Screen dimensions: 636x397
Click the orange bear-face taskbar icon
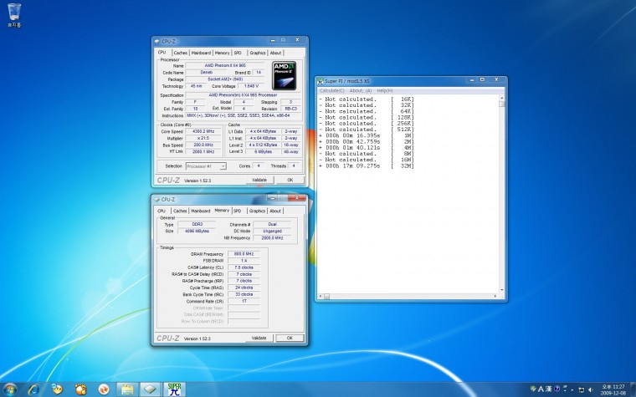pos(80,389)
